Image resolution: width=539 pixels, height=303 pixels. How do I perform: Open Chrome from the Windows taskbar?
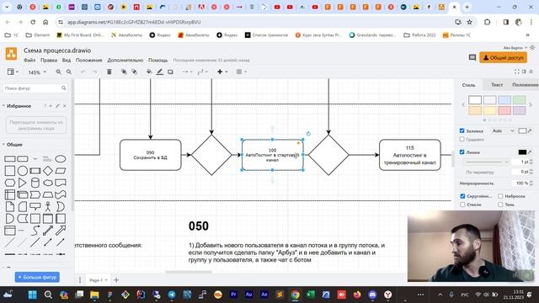tap(295, 295)
